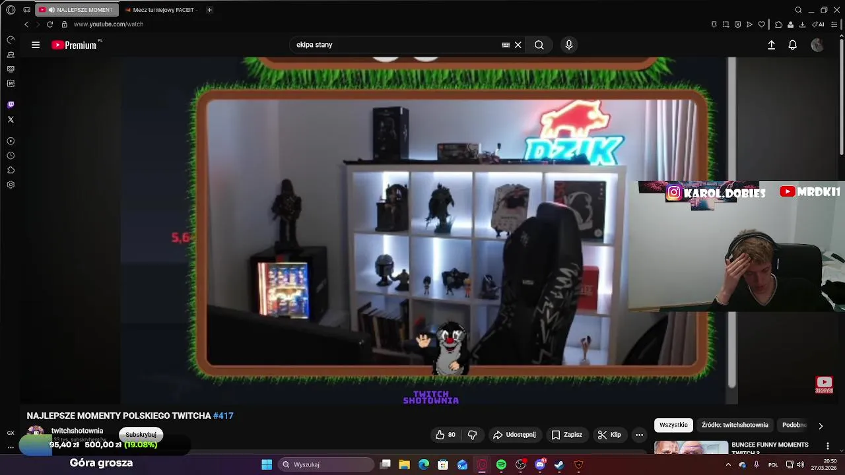Image resolution: width=845 pixels, height=475 pixels.
Task: Open GX Cleaner in sidebar
Action: point(11,55)
